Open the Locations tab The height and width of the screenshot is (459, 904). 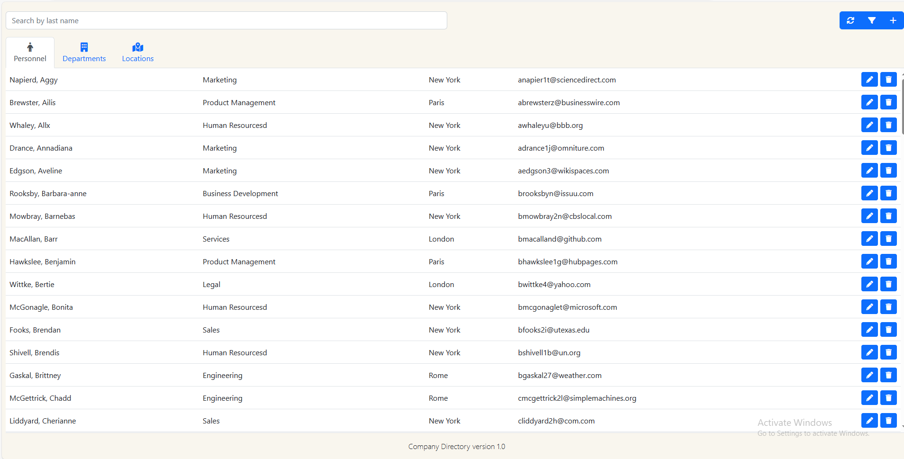pyautogui.click(x=137, y=52)
